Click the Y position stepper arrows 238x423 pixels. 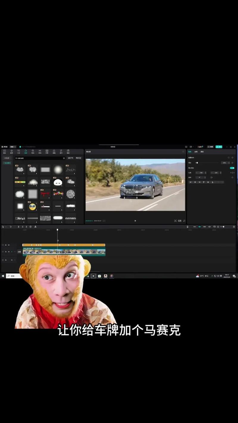pyautogui.click(x=220, y=173)
